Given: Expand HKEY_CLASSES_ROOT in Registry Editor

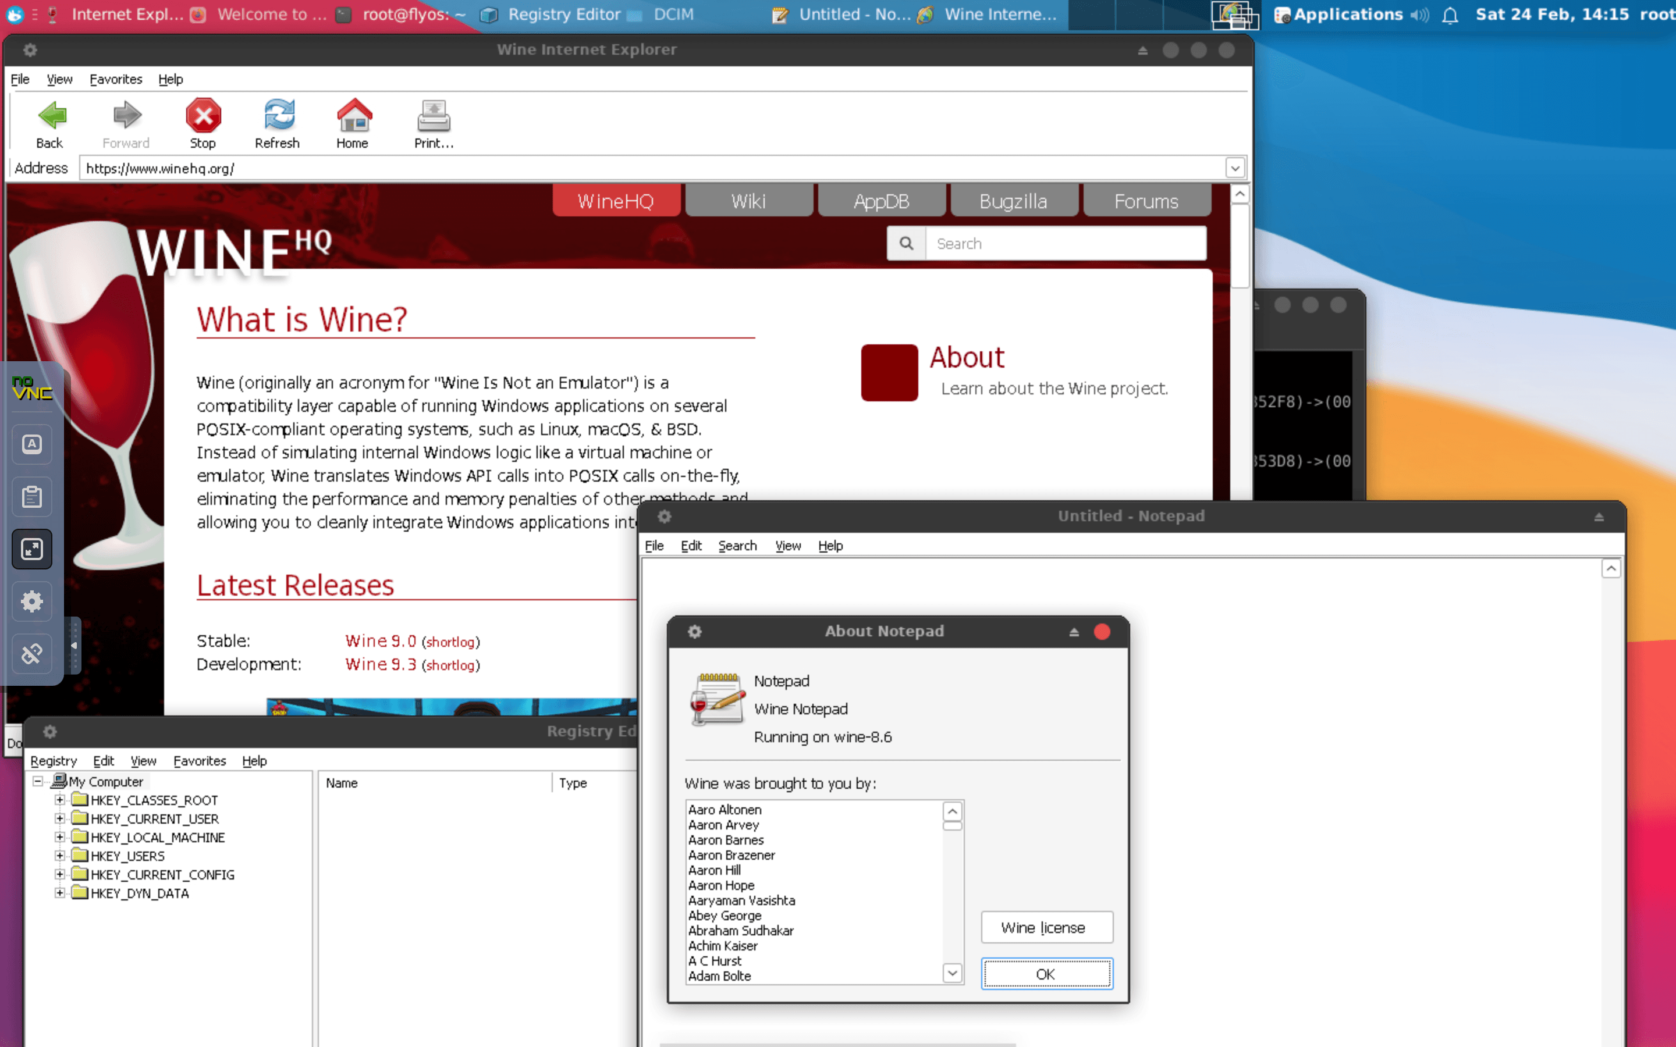Looking at the screenshot, I should (61, 800).
